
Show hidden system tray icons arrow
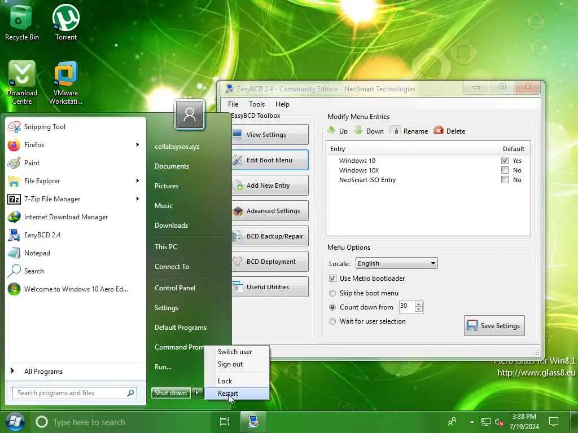coord(472,422)
